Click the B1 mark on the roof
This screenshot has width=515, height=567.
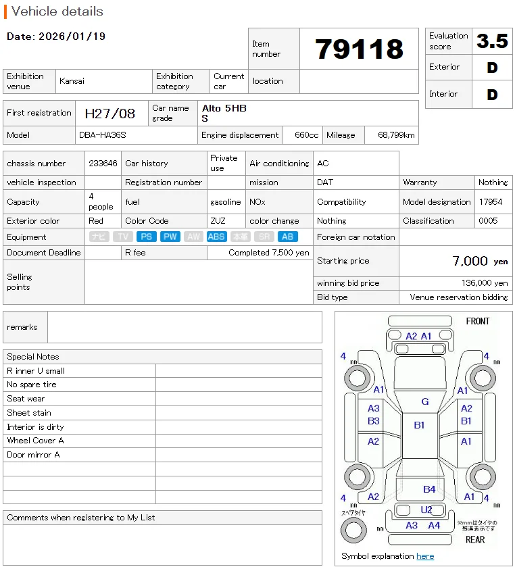[419, 425]
